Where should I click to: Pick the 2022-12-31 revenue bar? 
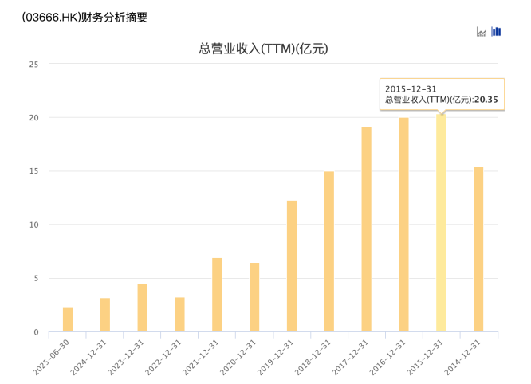179,315
